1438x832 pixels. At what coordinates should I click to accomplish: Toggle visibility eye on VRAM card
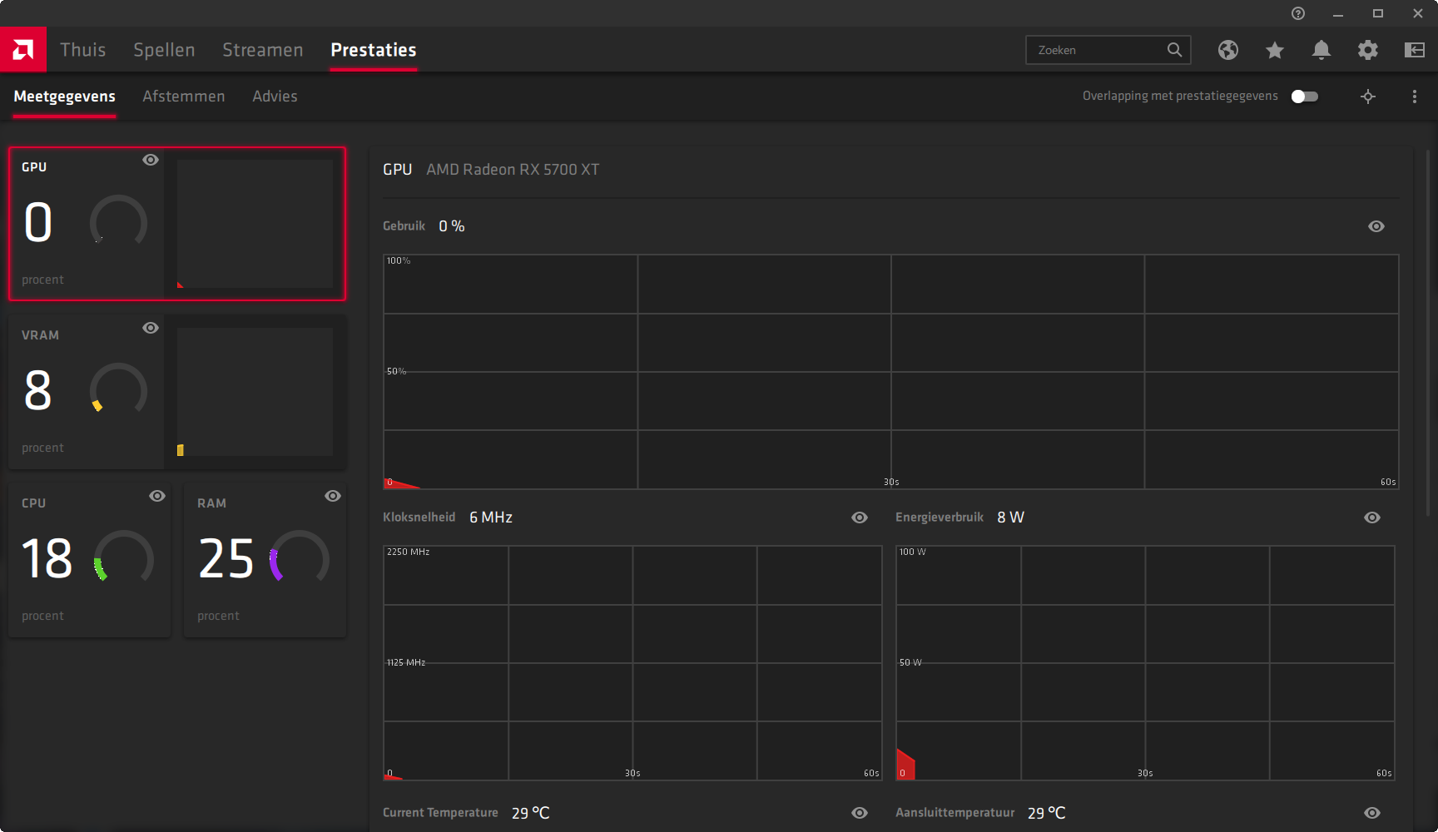click(151, 328)
